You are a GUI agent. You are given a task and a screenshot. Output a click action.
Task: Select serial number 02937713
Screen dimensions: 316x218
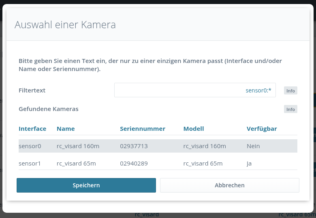tap(134, 146)
